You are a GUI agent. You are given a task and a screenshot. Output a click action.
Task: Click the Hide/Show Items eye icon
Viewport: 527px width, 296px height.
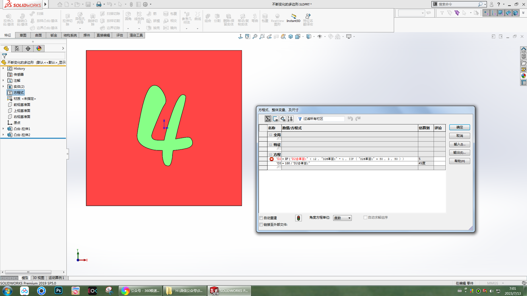coord(320,36)
